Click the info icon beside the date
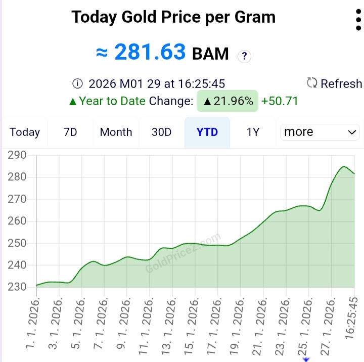364x362 pixels. click(x=77, y=83)
